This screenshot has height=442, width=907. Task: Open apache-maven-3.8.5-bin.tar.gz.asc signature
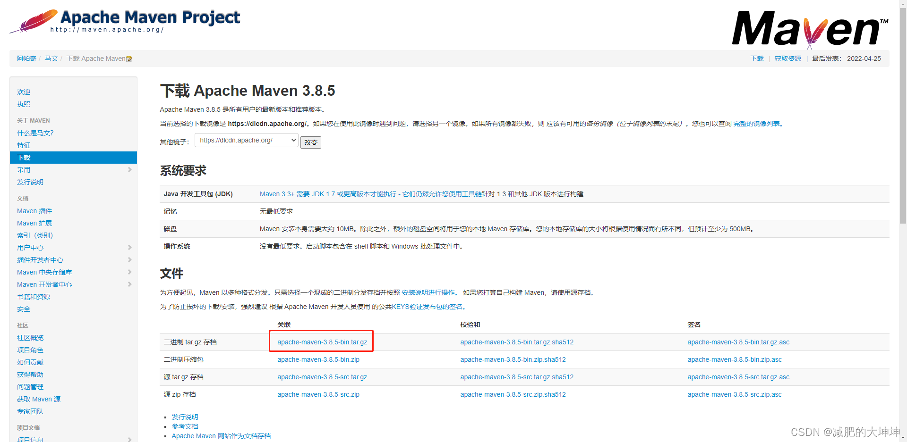click(738, 342)
